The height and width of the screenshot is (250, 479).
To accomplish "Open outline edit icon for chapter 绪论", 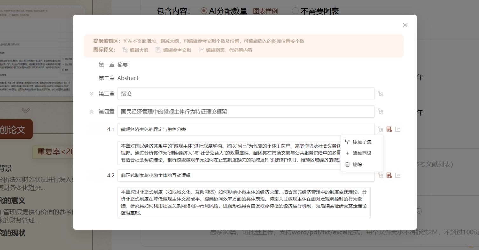I will click(x=380, y=94).
